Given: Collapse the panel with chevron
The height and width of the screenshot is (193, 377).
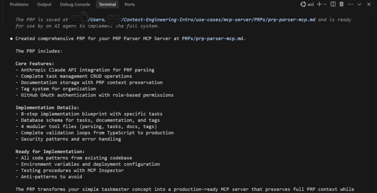Looking at the screenshot, I should coord(359,4).
